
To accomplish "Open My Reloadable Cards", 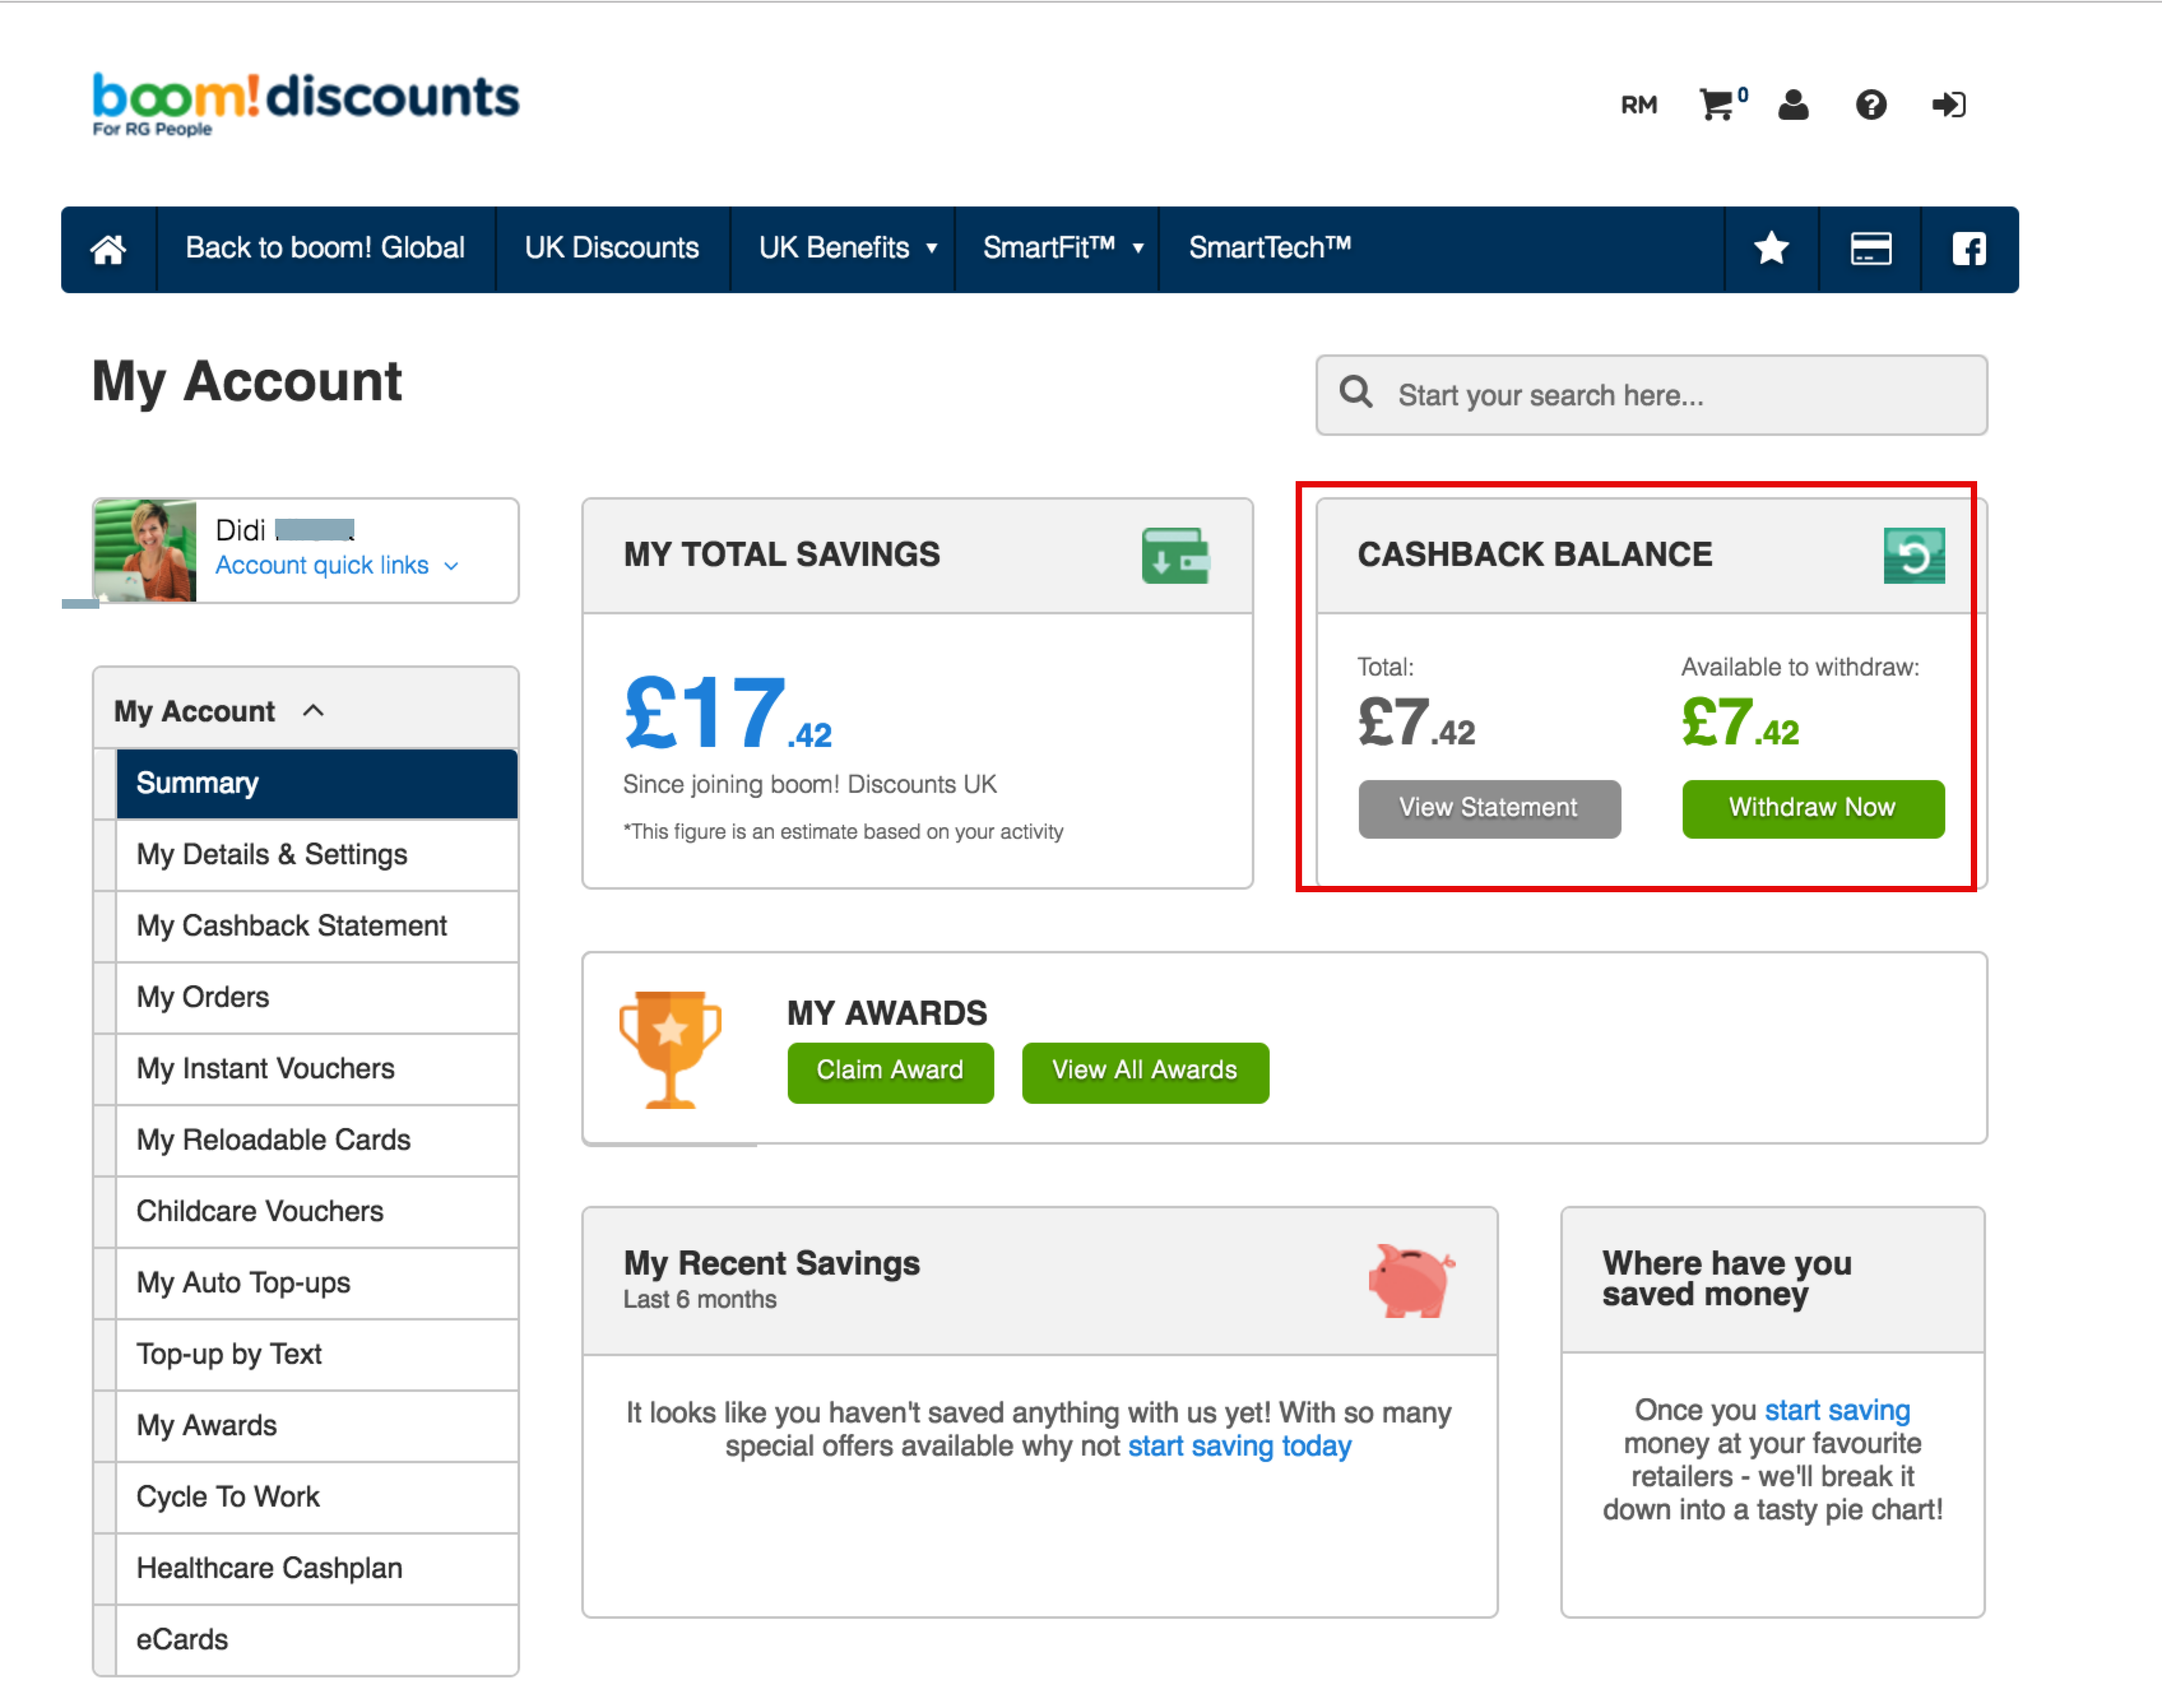I will point(317,1140).
